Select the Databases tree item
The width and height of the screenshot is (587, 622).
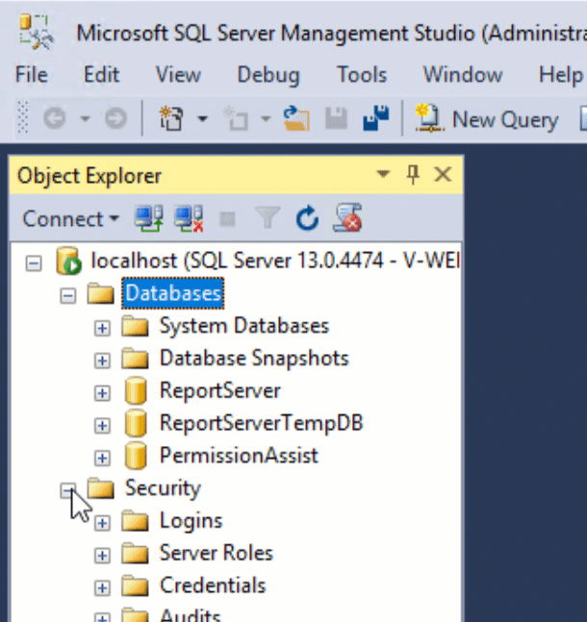coord(173,293)
